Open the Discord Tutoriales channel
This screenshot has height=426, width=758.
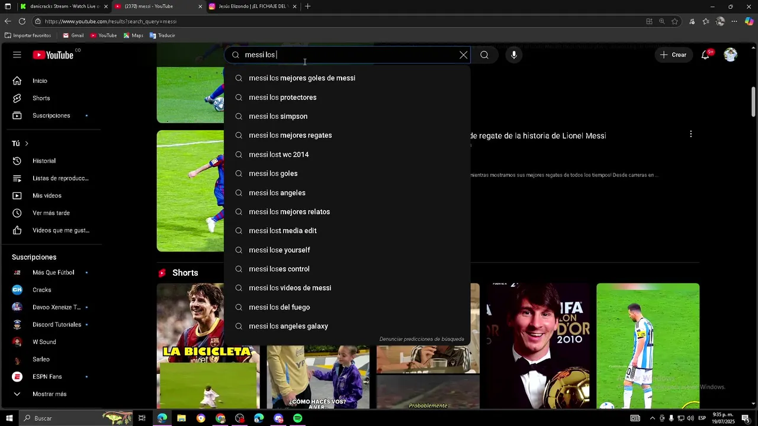pyautogui.click(x=50, y=325)
